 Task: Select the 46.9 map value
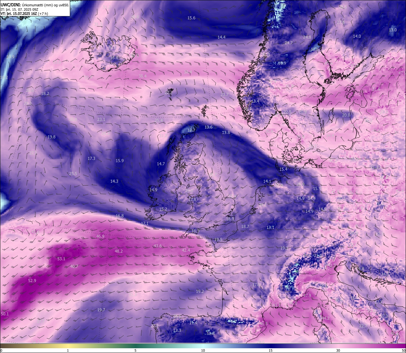pos(100,236)
